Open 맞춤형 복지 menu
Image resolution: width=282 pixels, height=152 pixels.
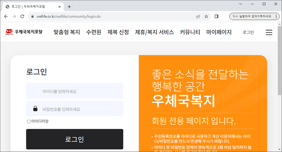(x=67, y=32)
